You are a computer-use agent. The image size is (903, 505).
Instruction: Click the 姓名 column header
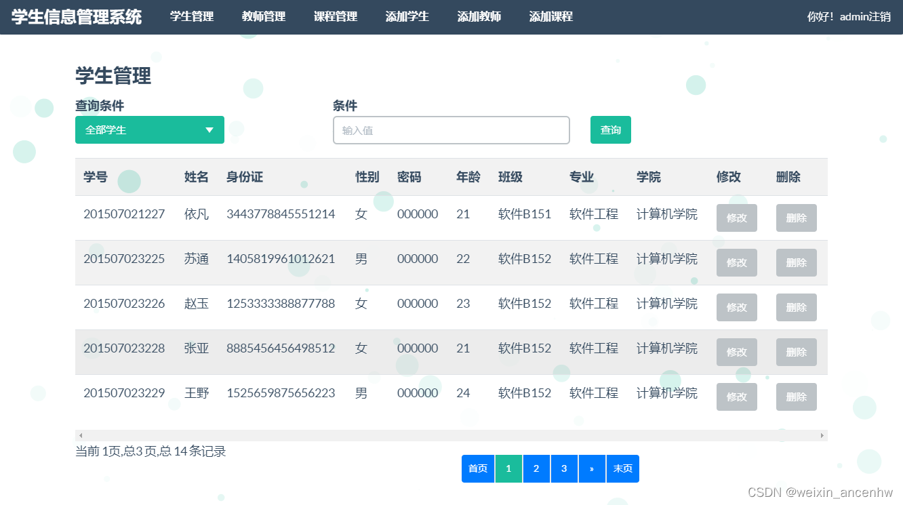197,178
